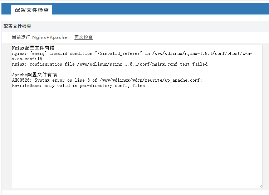Screen dimensions: 269x195
Task: Click the AH00526 syntax error line
Action: click(x=107, y=80)
